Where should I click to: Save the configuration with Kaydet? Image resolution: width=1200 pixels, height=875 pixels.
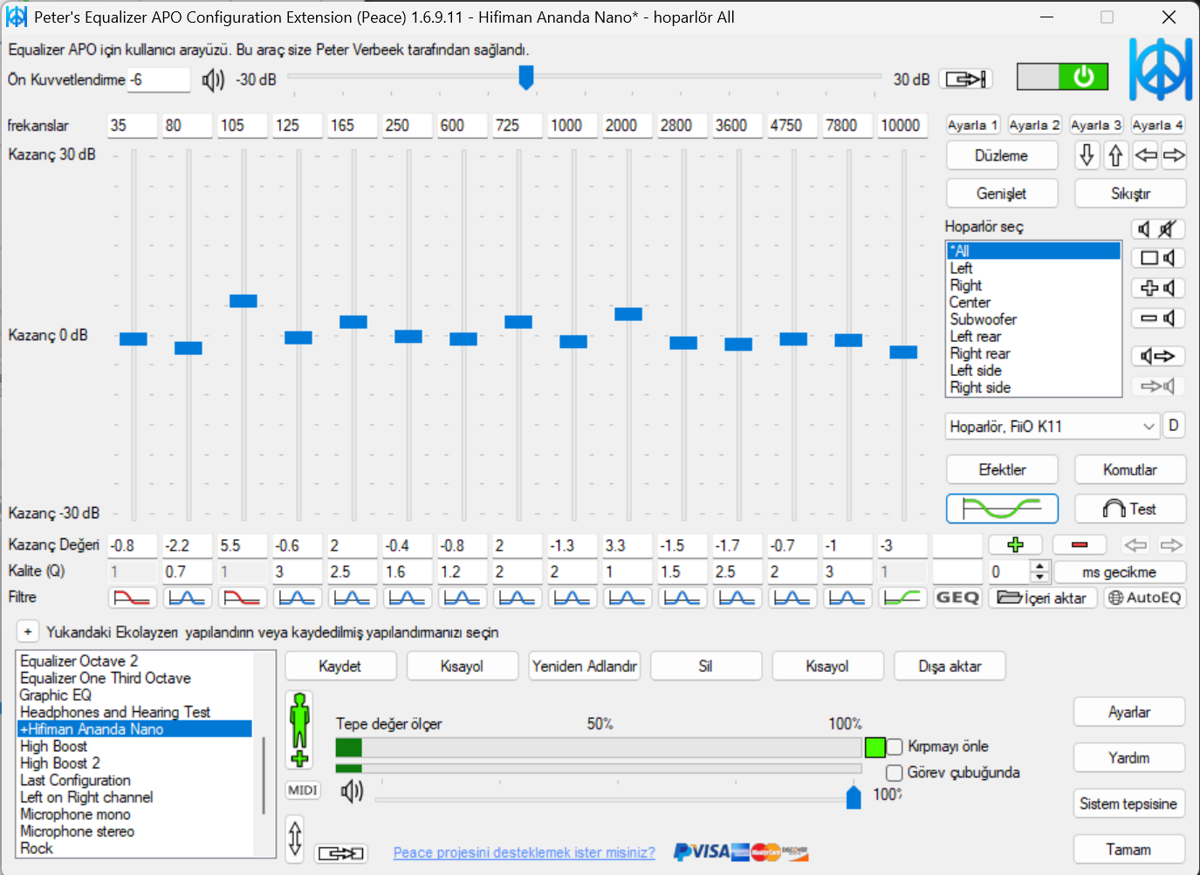tap(340, 666)
